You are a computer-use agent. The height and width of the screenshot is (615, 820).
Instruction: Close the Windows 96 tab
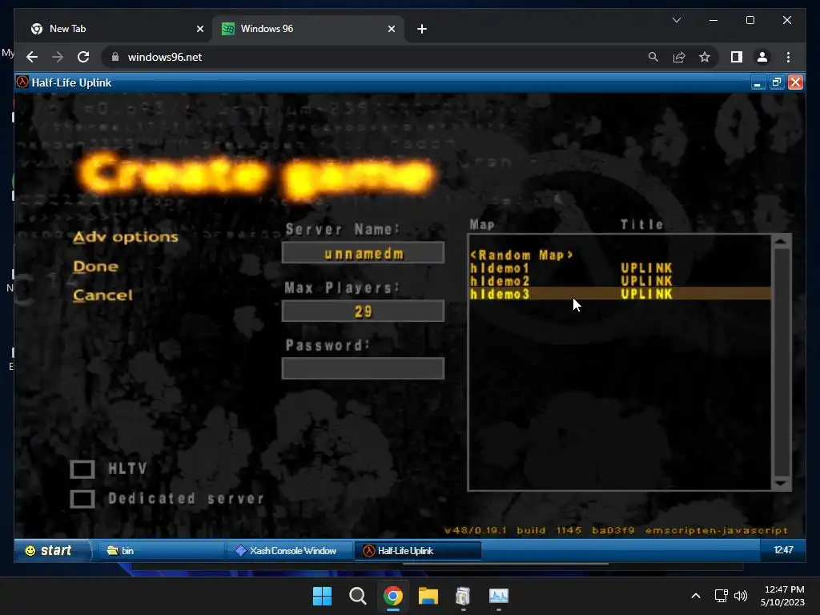click(x=391, y=29)
